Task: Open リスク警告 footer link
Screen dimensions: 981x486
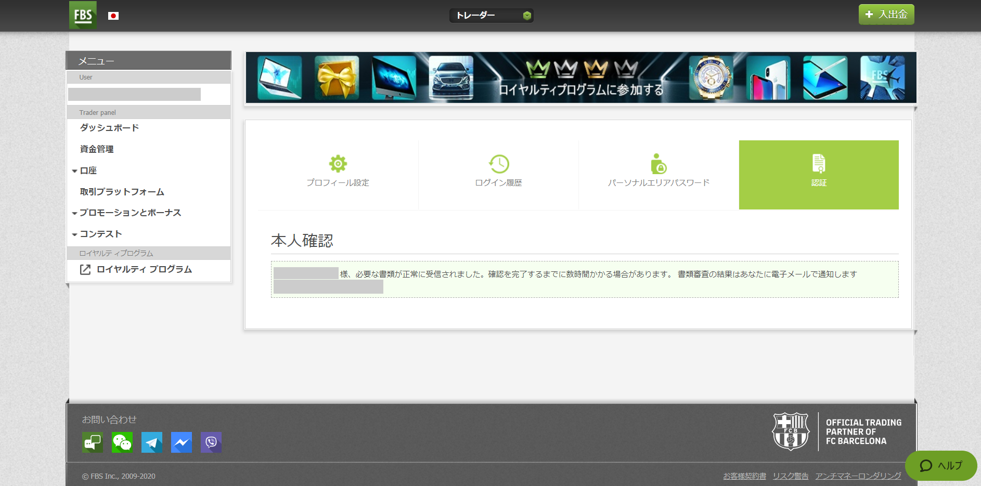Action: [790, 476]
